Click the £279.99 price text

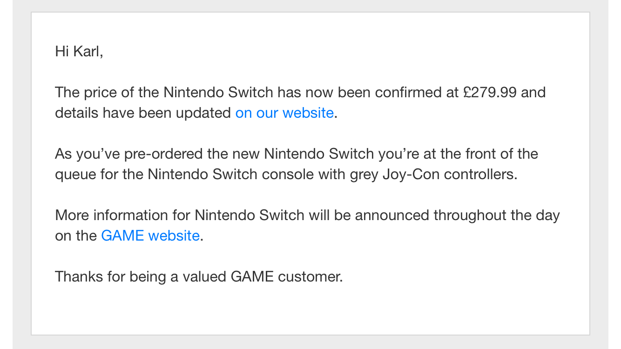[490, 93]
